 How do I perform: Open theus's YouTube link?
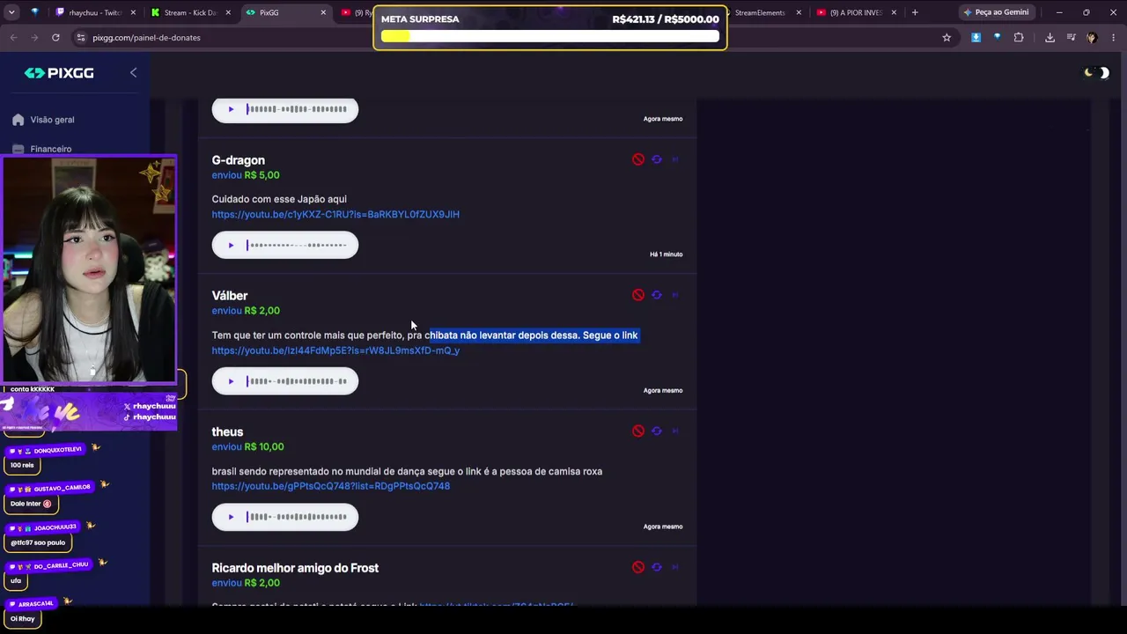coord(331,486)
